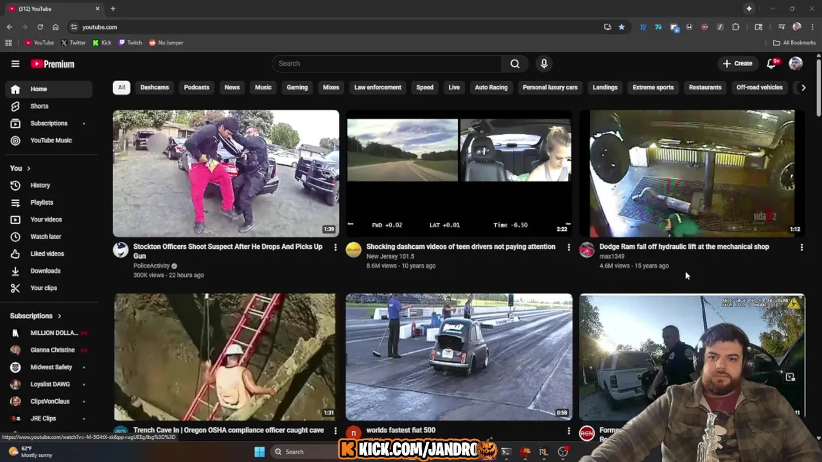Open Shorts in the sidebar
The image size is (822, 462).
pos(49,106)
